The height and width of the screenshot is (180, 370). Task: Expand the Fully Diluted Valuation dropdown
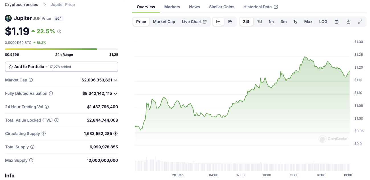coord(116,93)
